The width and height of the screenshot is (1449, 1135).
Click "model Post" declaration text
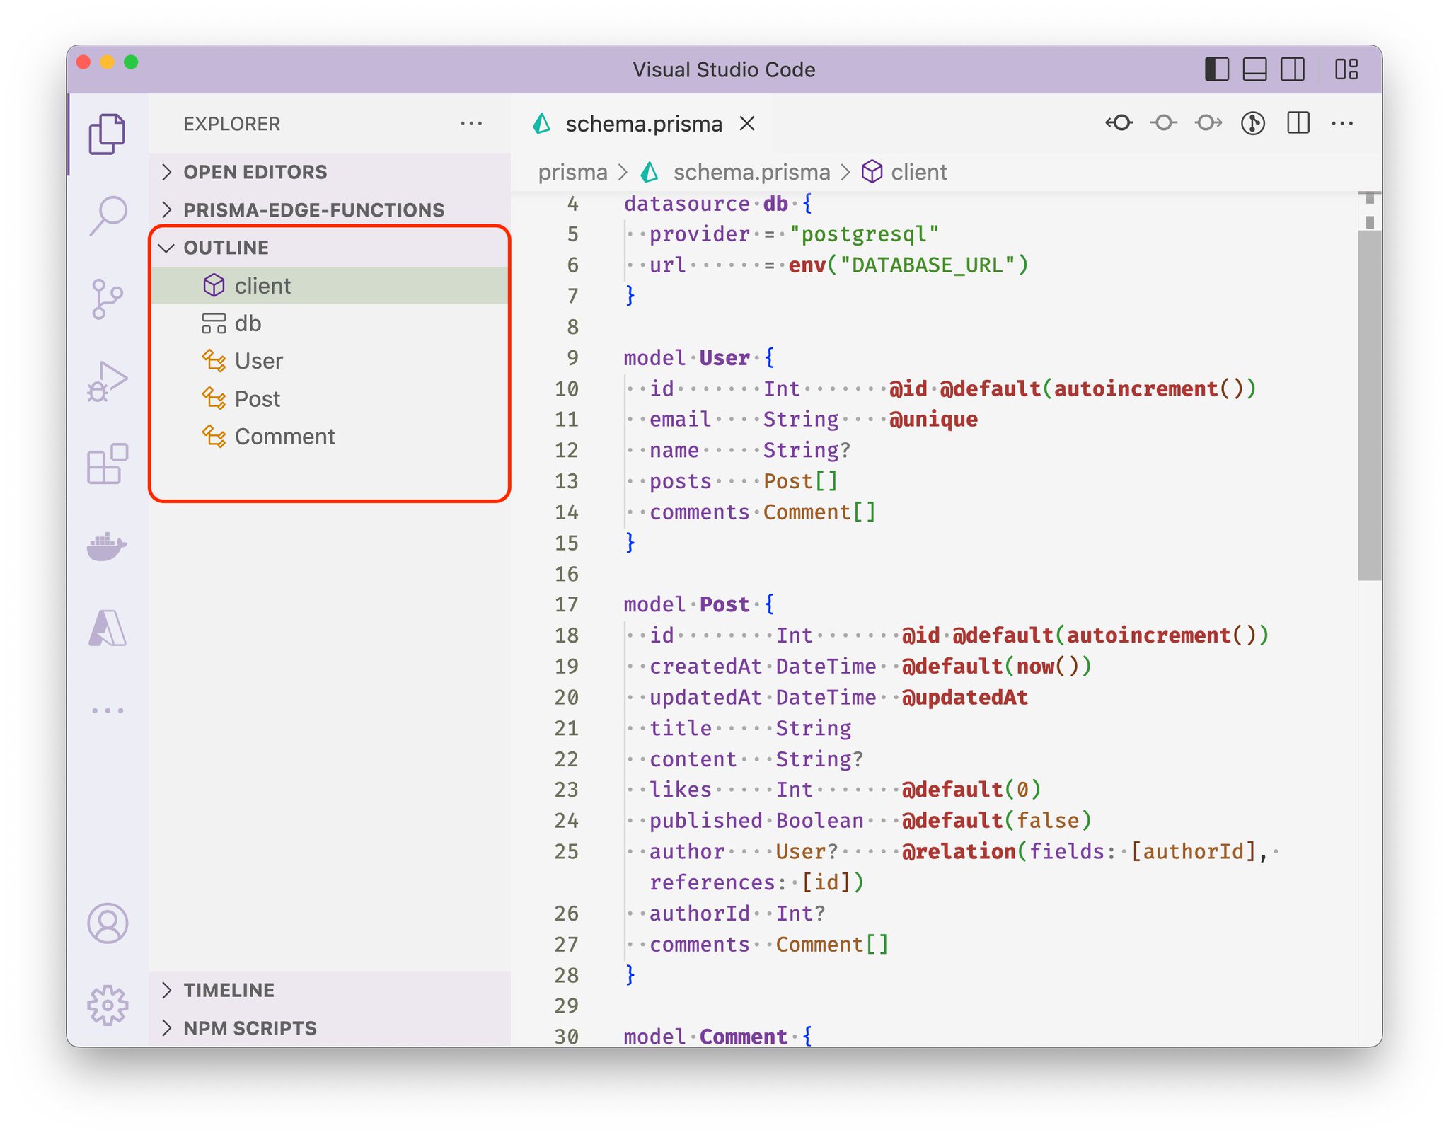pyautogui.click(x=686, y=605)
